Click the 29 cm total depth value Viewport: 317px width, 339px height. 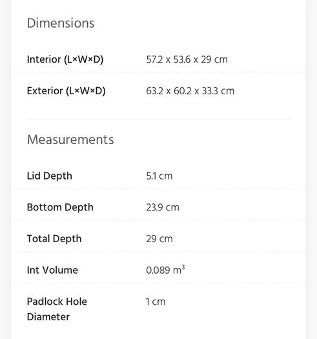159,239
